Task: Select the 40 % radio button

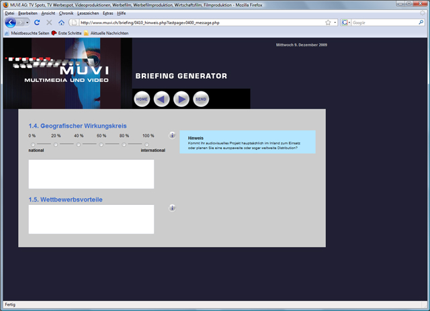Action: click(79, 144)
